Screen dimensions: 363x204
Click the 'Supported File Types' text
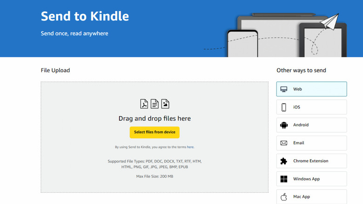pos(155,164)
